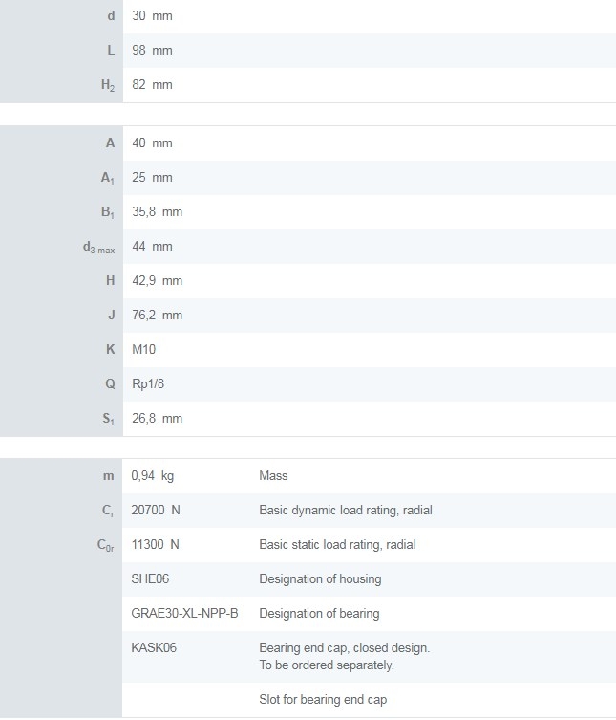Select the '44 mm' d3 max value
The image size is (616, 720).
152,247
